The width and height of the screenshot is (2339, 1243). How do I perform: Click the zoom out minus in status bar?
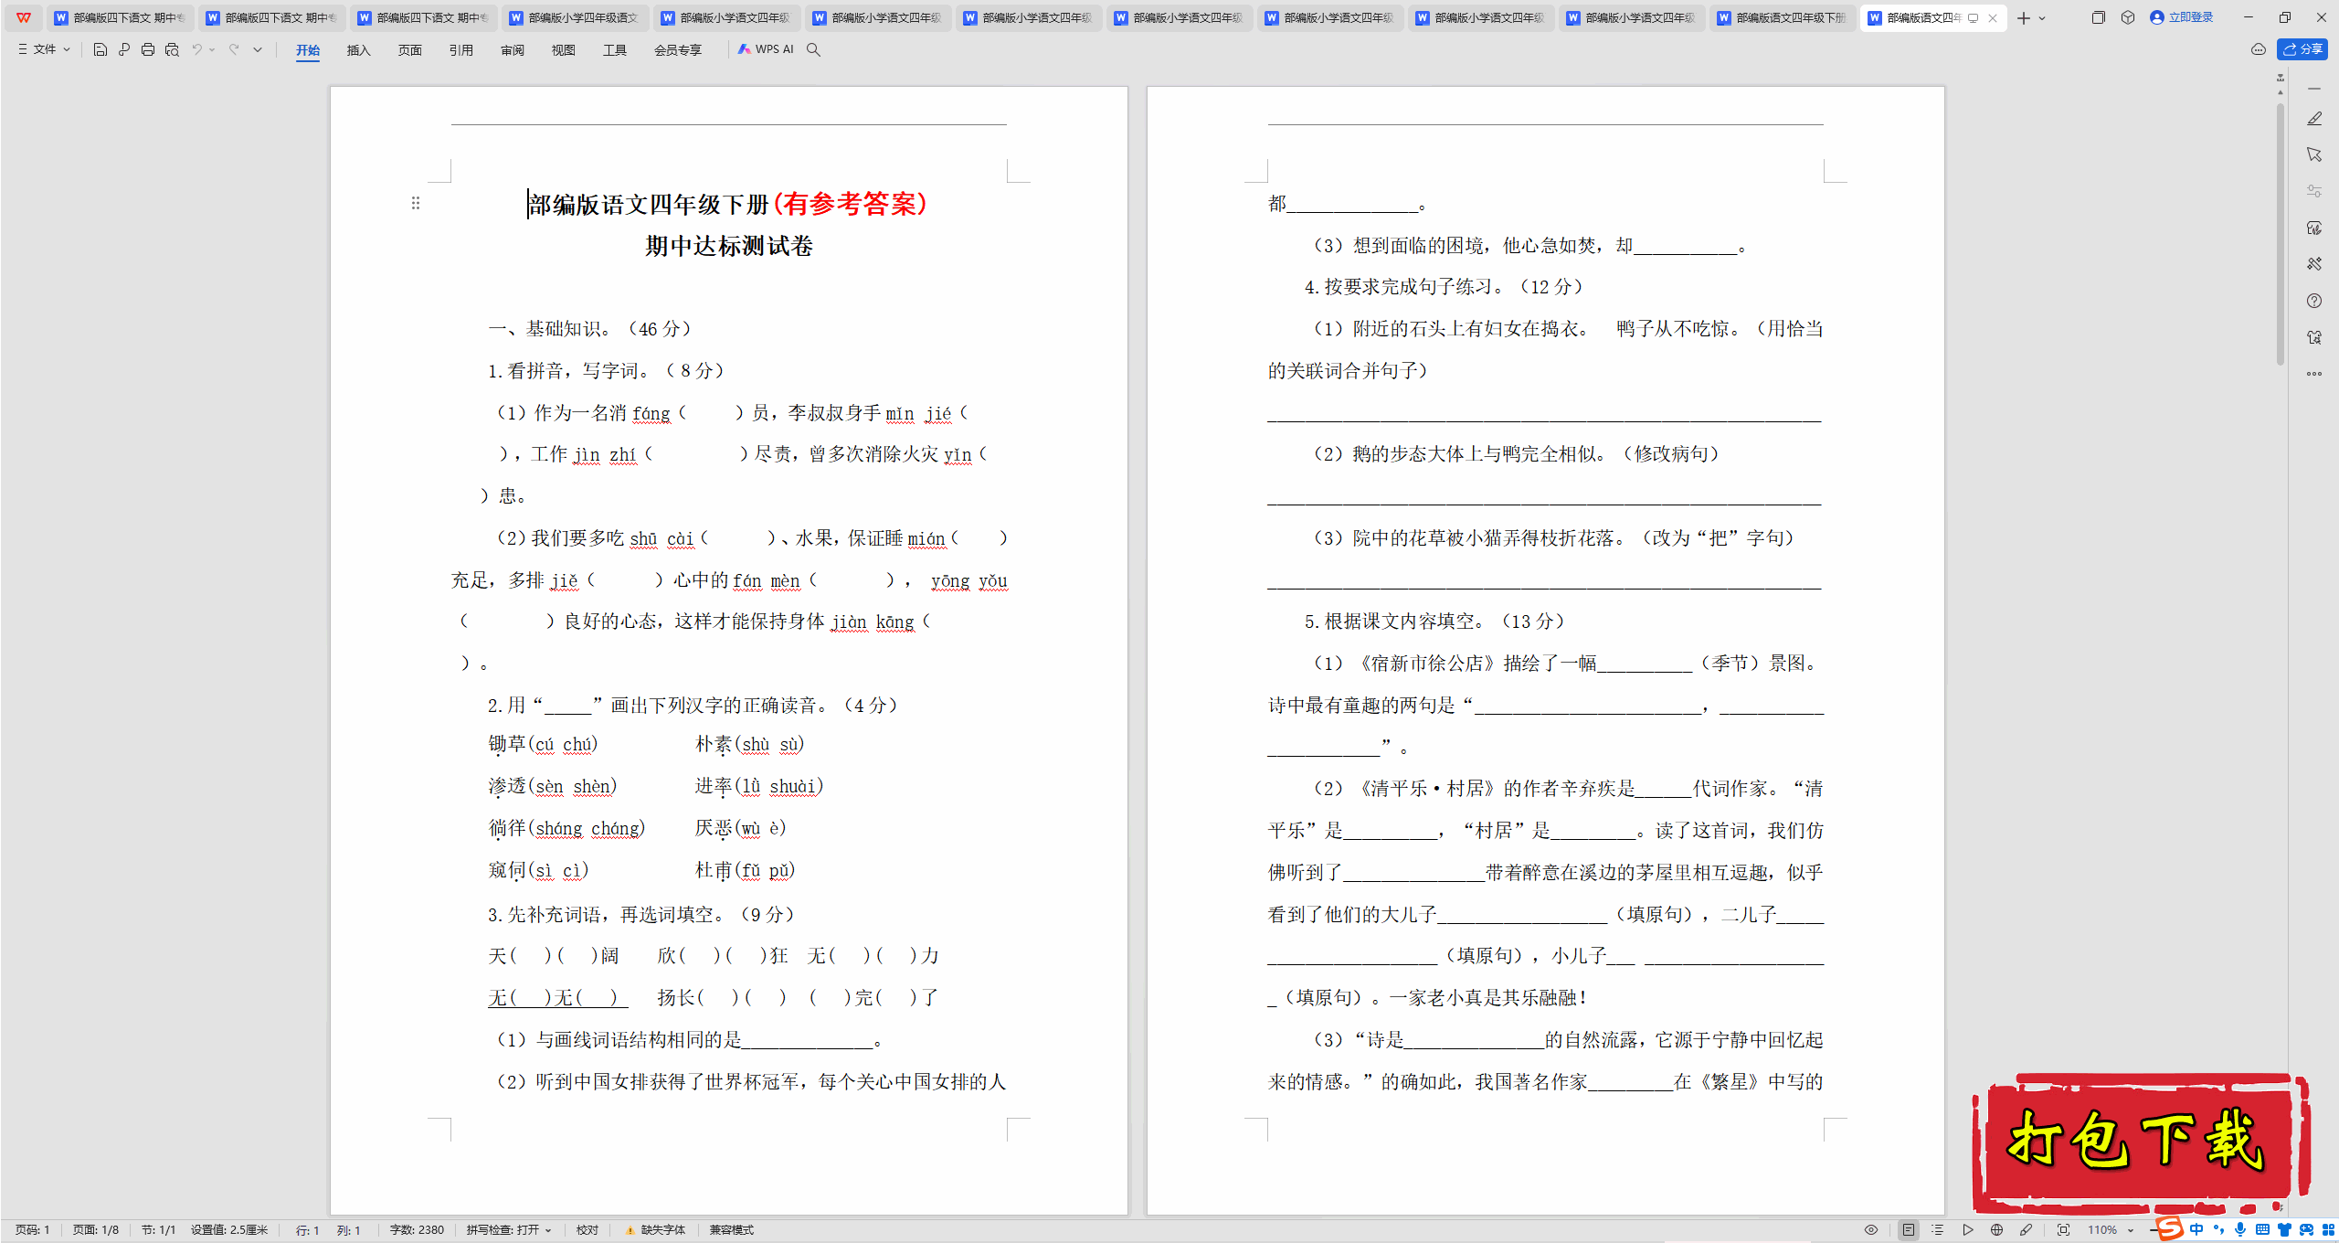click(2154, 1230)
